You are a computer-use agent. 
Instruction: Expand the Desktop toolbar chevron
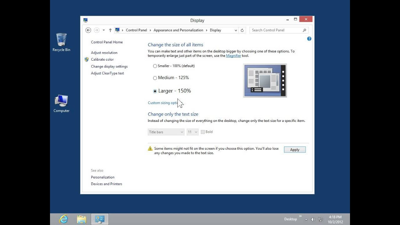click(x=301, y=216)
